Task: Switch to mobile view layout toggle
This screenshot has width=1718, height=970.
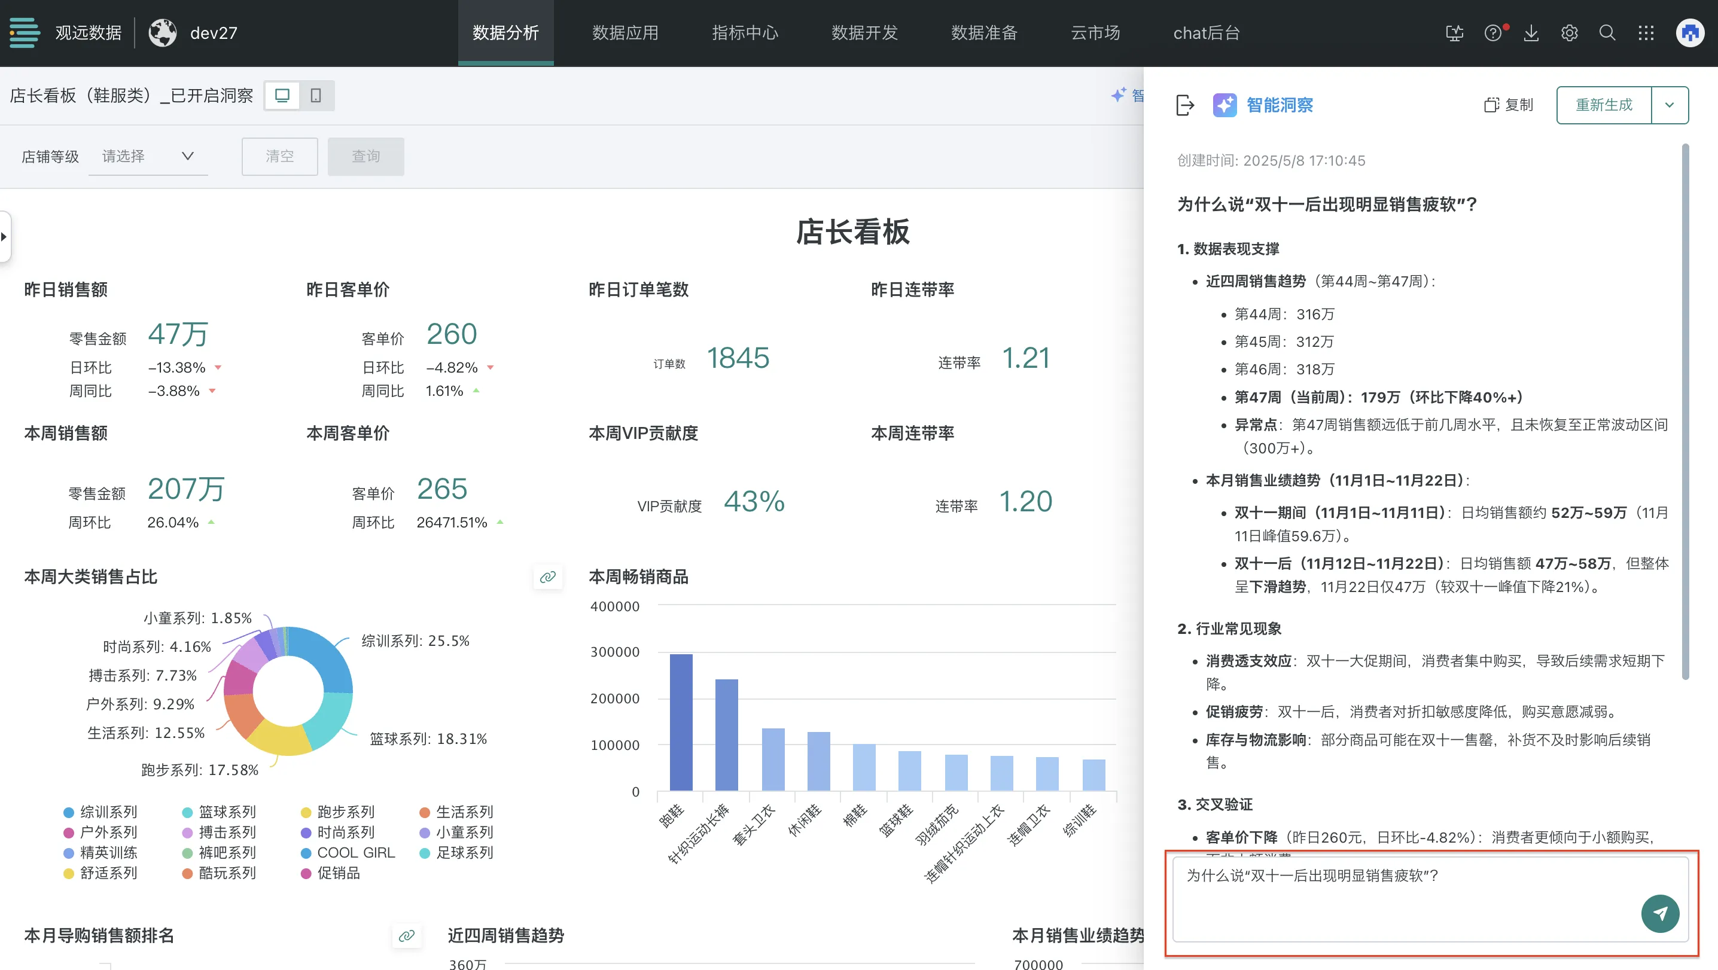Action: point(316,95)
